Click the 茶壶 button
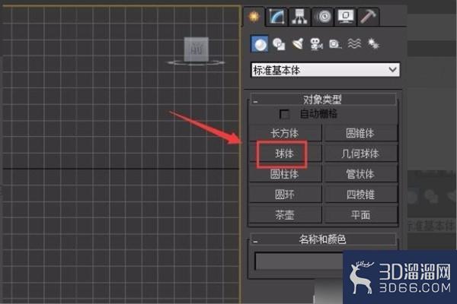457x304 pixels. point(285,215)
